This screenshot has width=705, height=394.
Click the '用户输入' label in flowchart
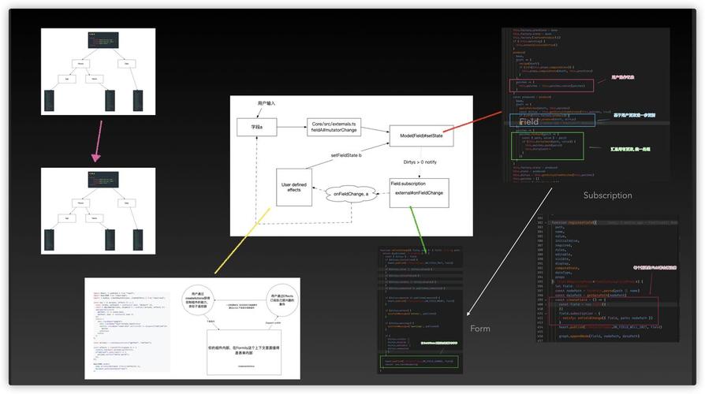point(267,103)
